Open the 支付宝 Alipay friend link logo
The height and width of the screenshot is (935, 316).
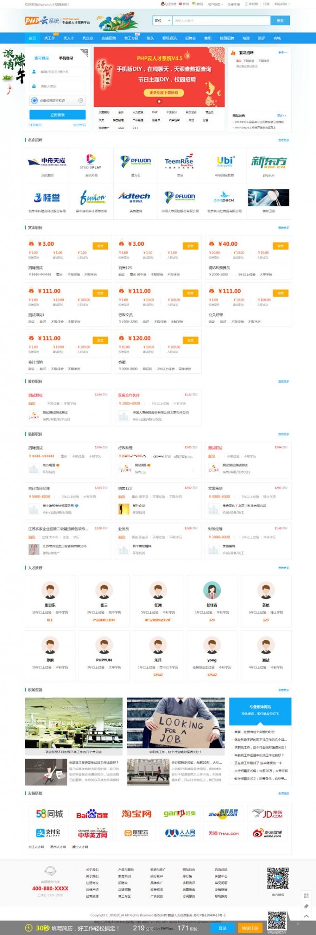(48, 833)
